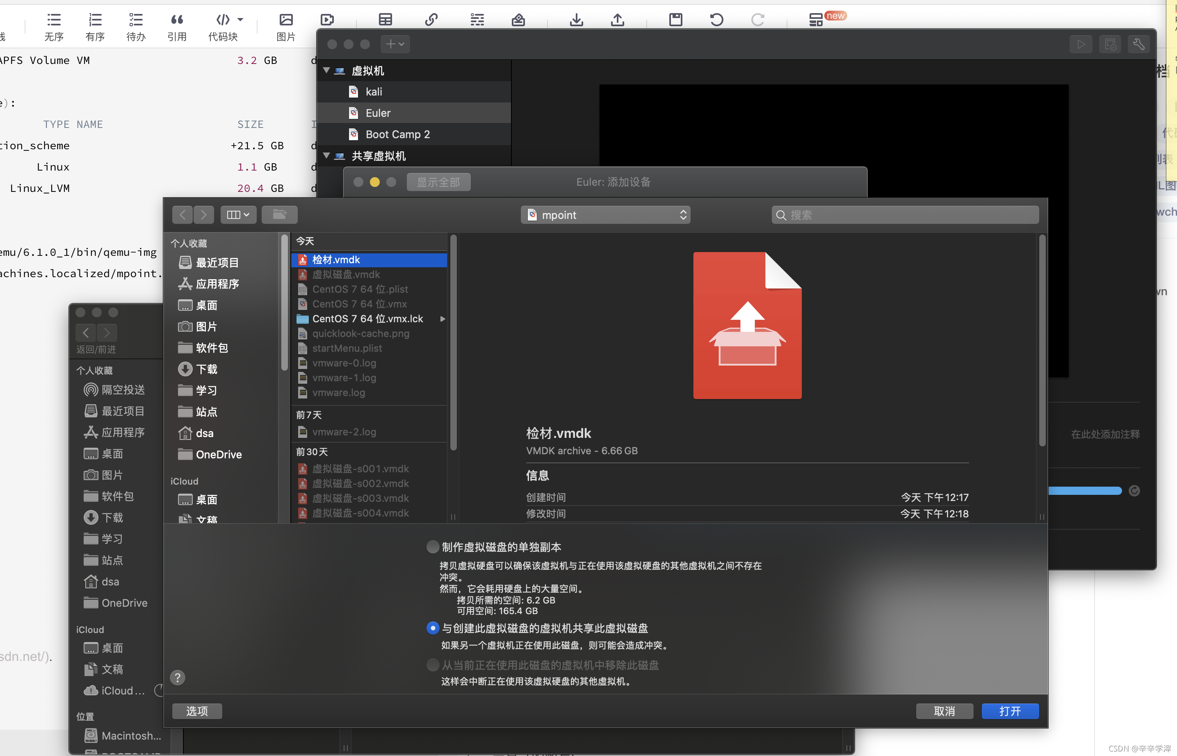The image size is (1177, 756).
Task: Insert an image with the 图片 icon
Action: point(286,20)
